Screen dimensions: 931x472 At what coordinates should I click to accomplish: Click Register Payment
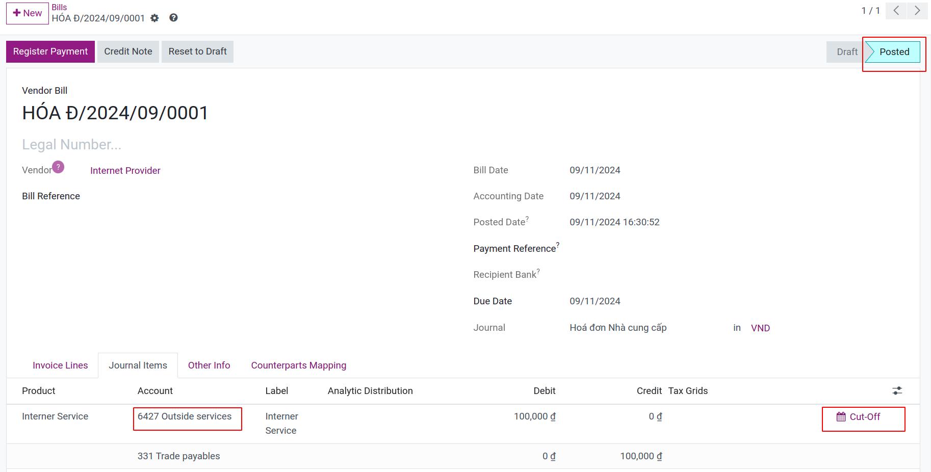[50, 51]
